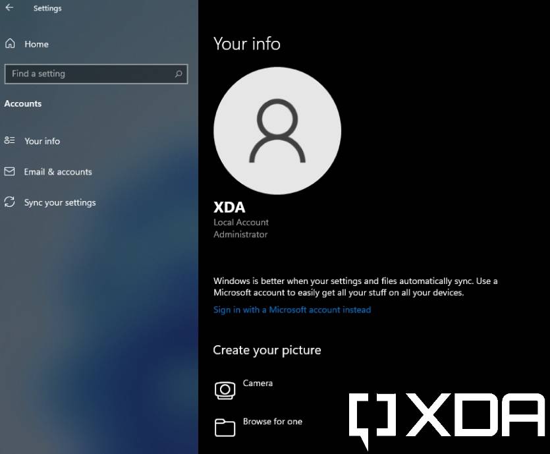Sign in with a Microsoft account instead
The height and width of the screenshot is (454, 550).
click(292, 310)
